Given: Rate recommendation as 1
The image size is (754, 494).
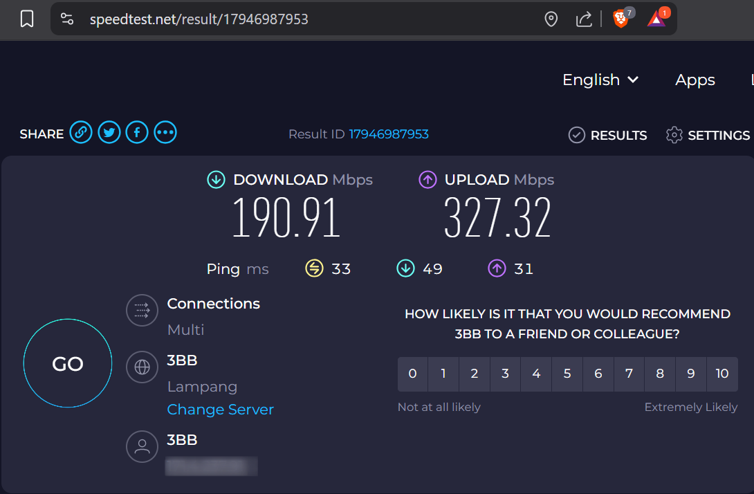Looking at the screenshot, I should (x=443, y=374).
